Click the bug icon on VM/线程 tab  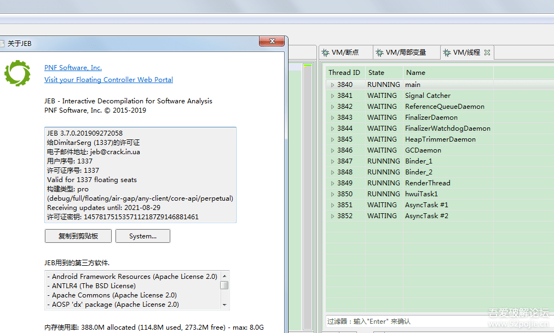447,53
